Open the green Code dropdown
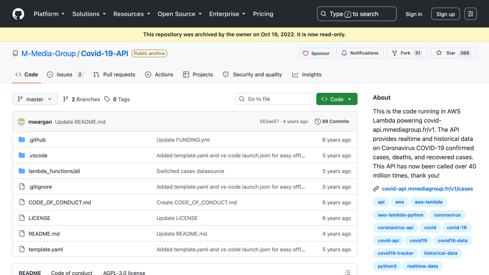This screenshot has height=275, width=489. (337, 99)
